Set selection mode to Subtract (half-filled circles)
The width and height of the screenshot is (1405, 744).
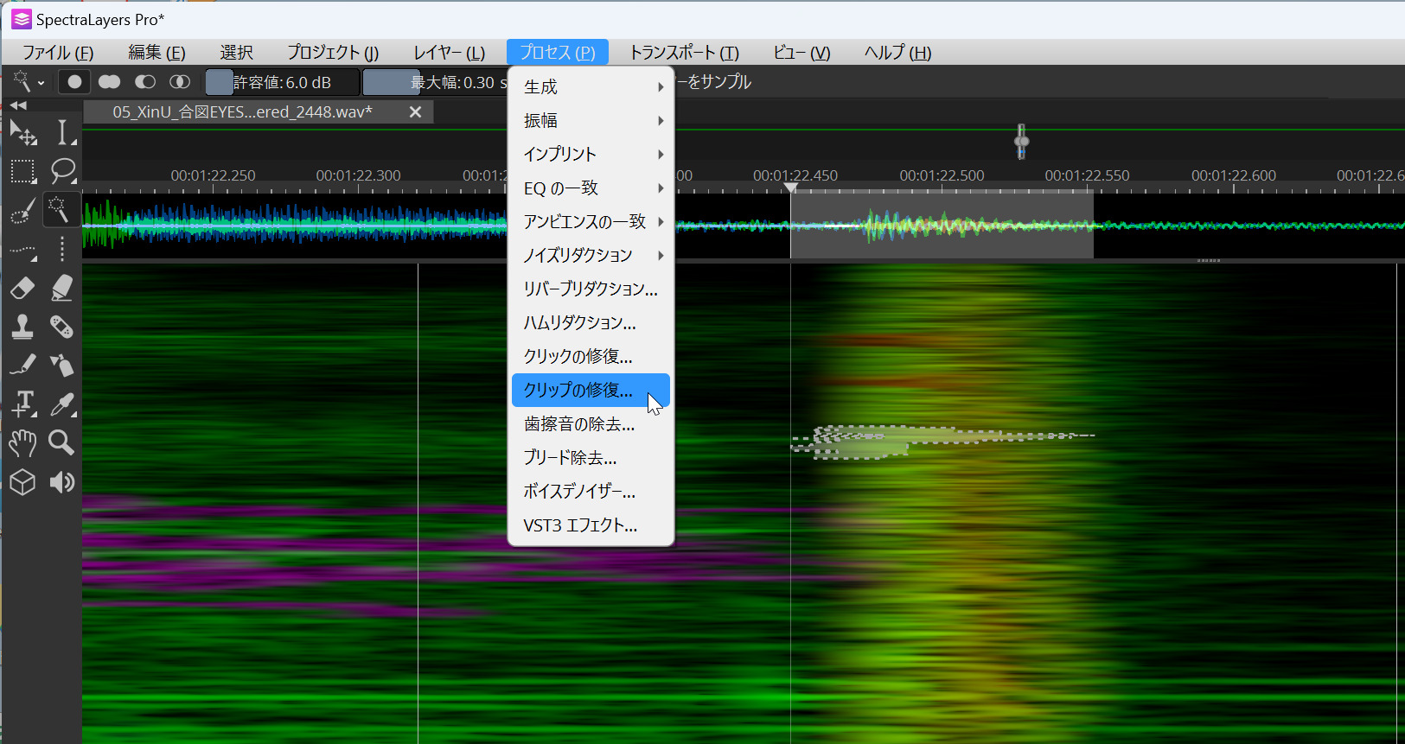pyautogui.click(x=145, y=82)
